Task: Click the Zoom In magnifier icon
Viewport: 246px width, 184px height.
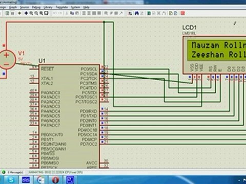Action: pyautogui.click(x=31, y=13)
